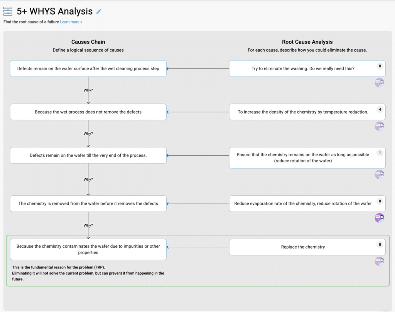Image resolution: width=395 pixels, height=312 pixels.
Task: Click 'For each cause, describe how you could eliminate' text
Action: tap(307, 50)
